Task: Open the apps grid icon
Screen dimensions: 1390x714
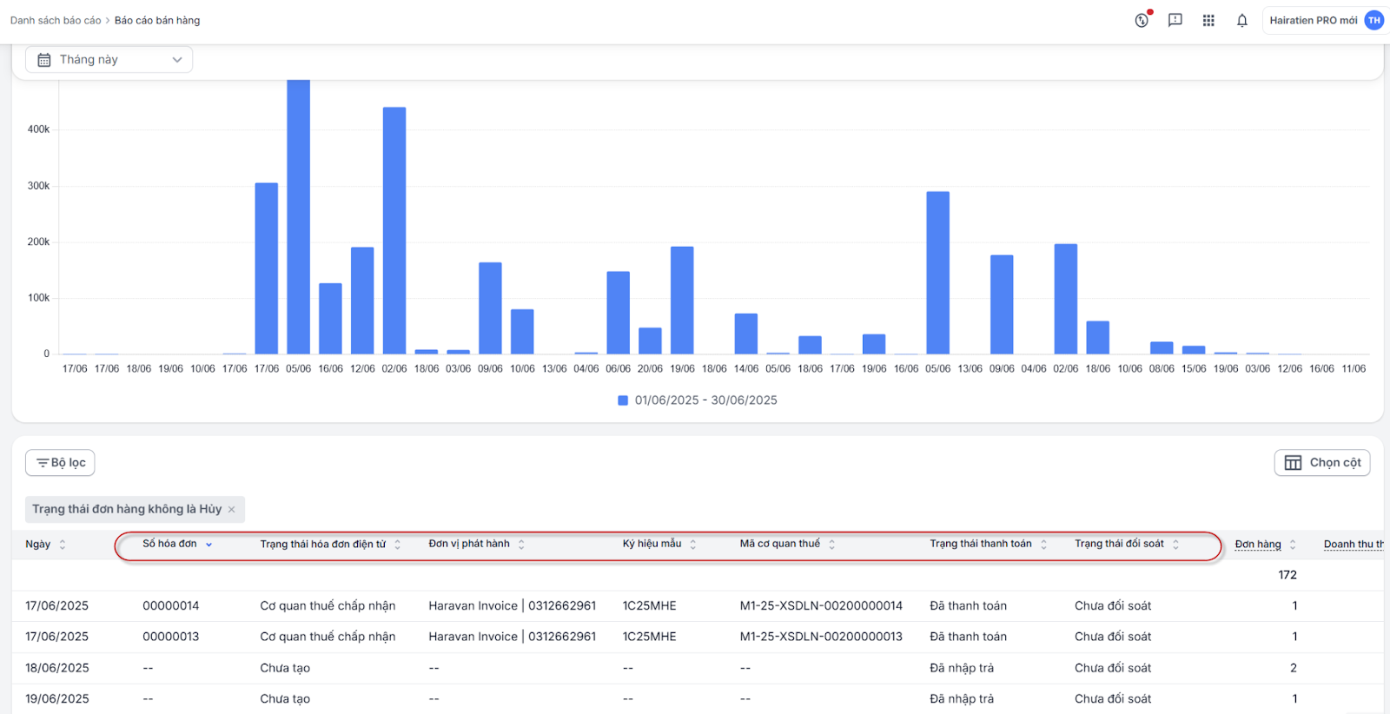Action: 1208,20
